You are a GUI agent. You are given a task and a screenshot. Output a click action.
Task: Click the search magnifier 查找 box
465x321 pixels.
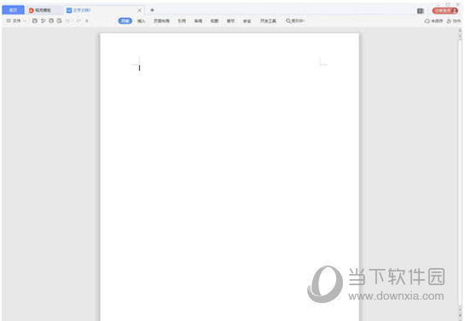pos(295,20)
